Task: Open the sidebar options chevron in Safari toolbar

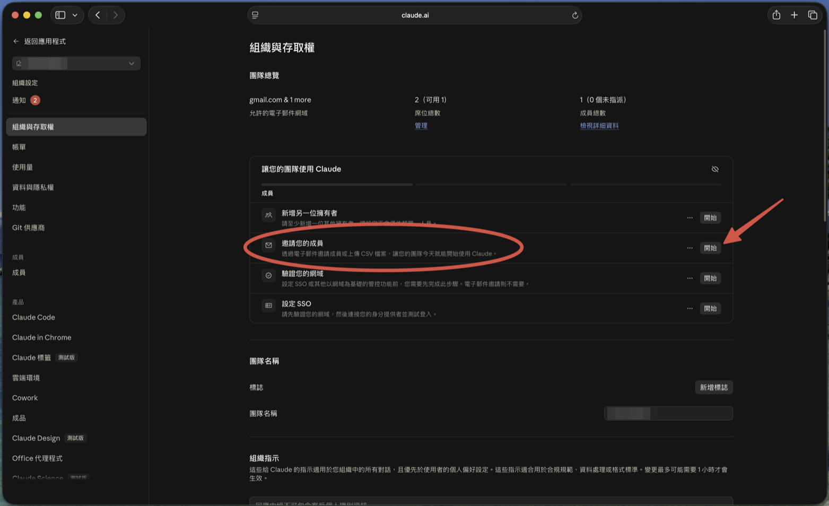Action: [75, 15]
